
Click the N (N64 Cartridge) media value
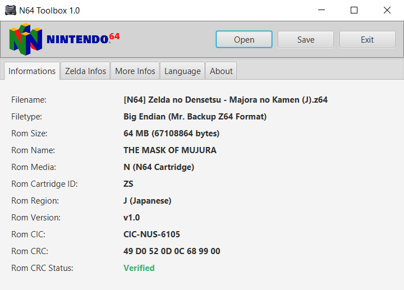[159, 167]
